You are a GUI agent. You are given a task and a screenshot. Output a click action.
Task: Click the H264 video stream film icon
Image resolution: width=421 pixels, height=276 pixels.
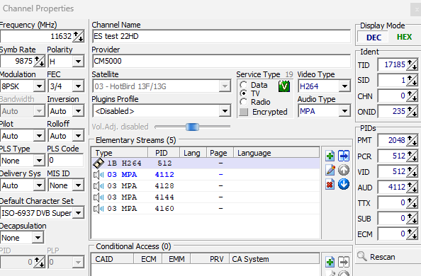99,163
